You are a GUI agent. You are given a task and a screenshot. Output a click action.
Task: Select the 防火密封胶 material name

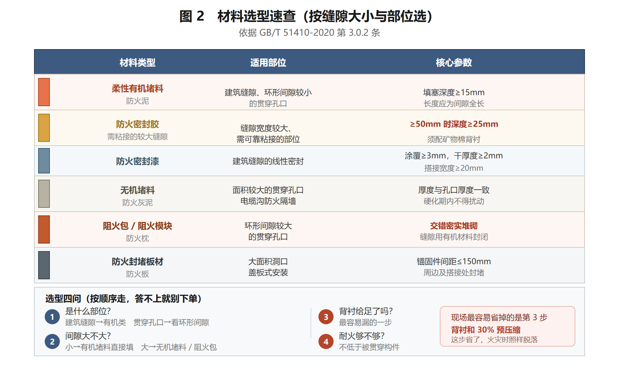138,124
